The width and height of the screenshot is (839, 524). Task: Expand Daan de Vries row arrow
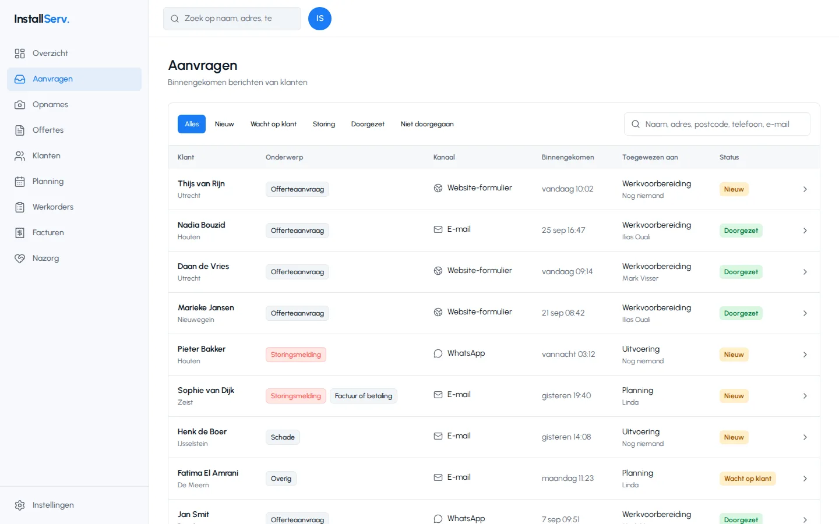click(x=805, y=272)
